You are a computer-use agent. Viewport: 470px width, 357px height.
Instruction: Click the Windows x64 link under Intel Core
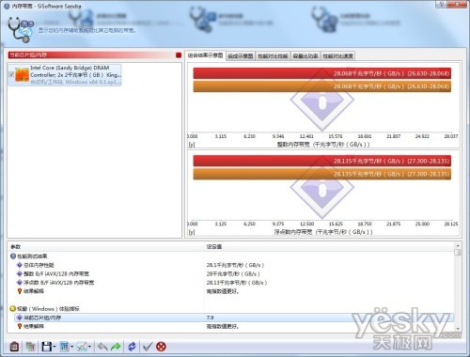pyautogui.click(x=75, y=82)
